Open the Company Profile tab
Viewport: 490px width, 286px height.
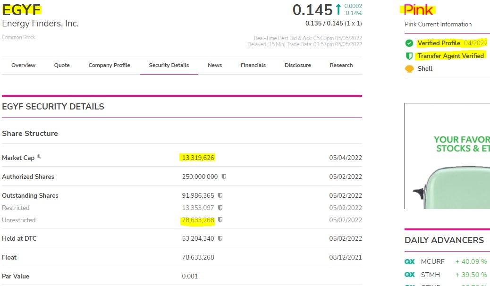[110, 65]
